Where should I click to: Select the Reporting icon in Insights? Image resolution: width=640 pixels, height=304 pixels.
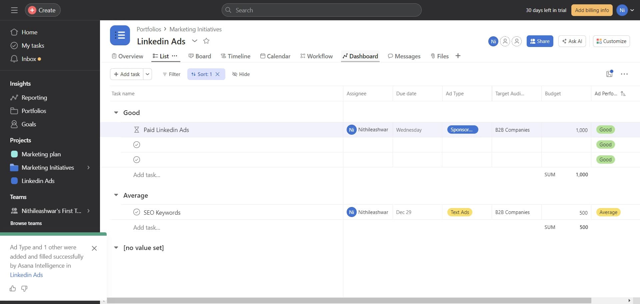14,97
